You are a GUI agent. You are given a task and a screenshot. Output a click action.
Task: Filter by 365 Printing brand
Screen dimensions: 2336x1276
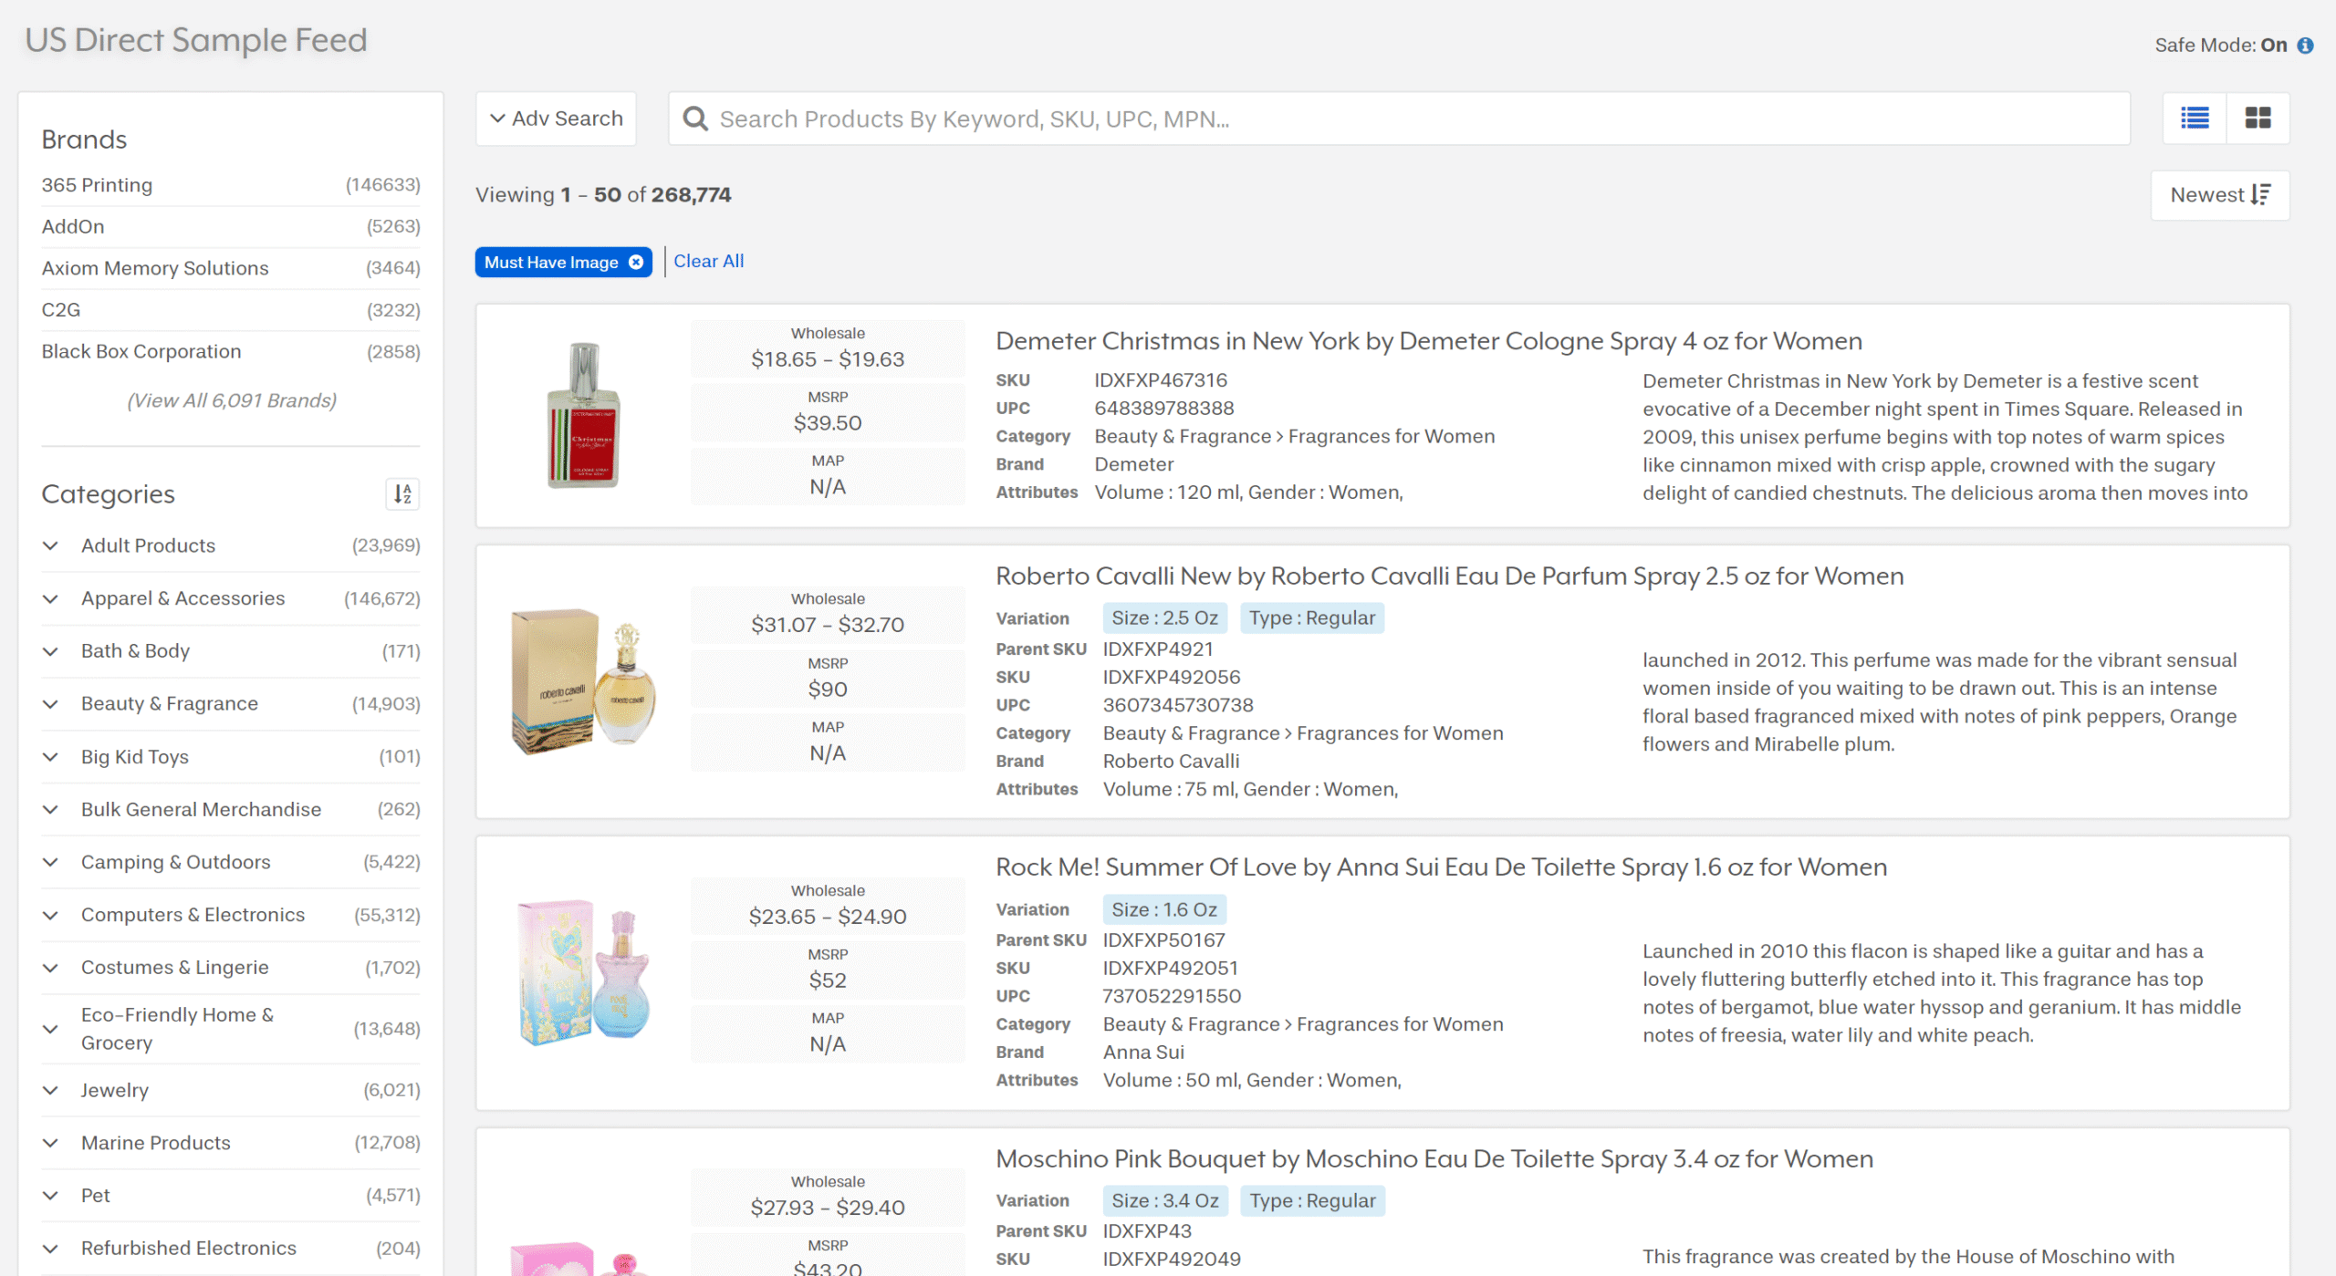pos(97,185)
